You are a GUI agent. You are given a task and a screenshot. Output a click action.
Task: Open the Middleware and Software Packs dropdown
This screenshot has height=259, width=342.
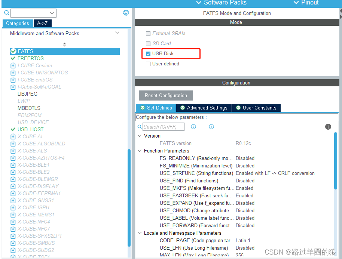(x=117, y=33)
